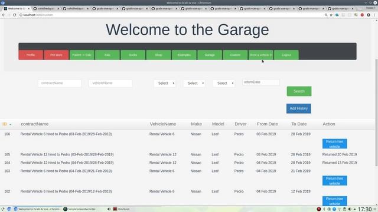The height and width of the screenshot is (212, 378).
Task: Go to Parent -> Cats page
Action: click(x=82, y=55)
